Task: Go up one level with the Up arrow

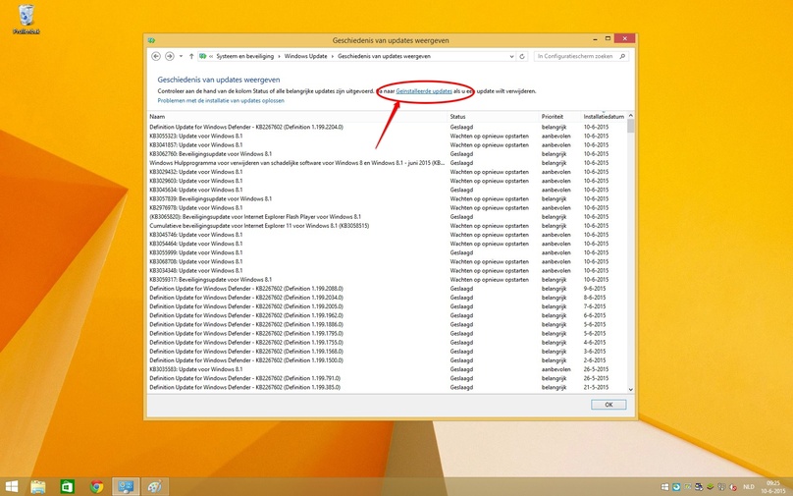Action: (x=191, y=56)
